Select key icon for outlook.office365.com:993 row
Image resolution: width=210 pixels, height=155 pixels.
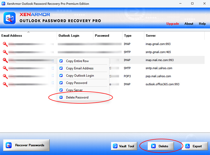tap(5, 84)
